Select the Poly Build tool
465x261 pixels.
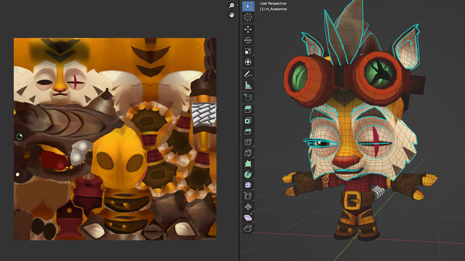tap(248, 164)
